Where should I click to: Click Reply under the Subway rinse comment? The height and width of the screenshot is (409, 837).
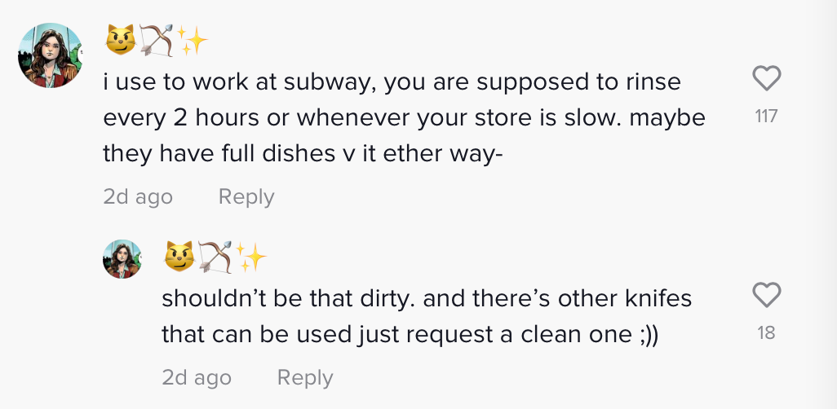tap(246, 197)
